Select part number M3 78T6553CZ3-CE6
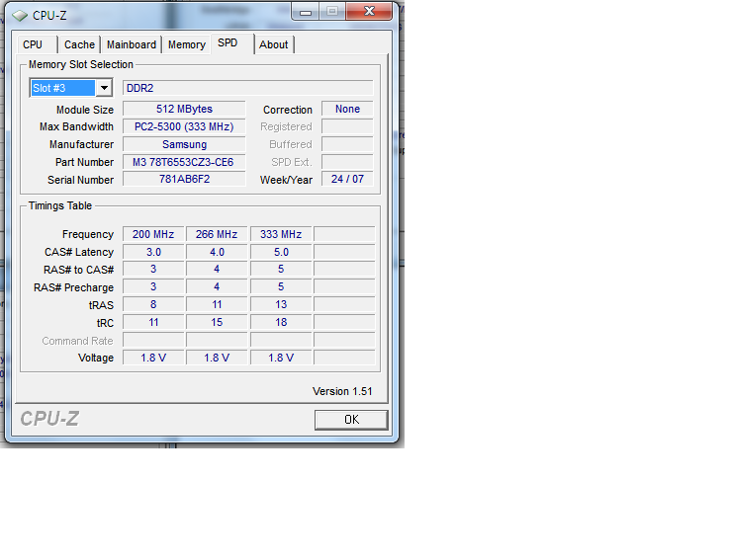Viewport: 729px width, 560px height. [x=184, y=162]
